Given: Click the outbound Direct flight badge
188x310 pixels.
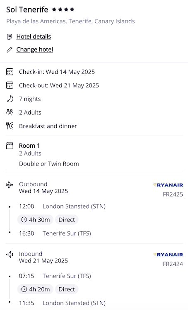Looking at the screenshot, I should click(x=67, y=220).
